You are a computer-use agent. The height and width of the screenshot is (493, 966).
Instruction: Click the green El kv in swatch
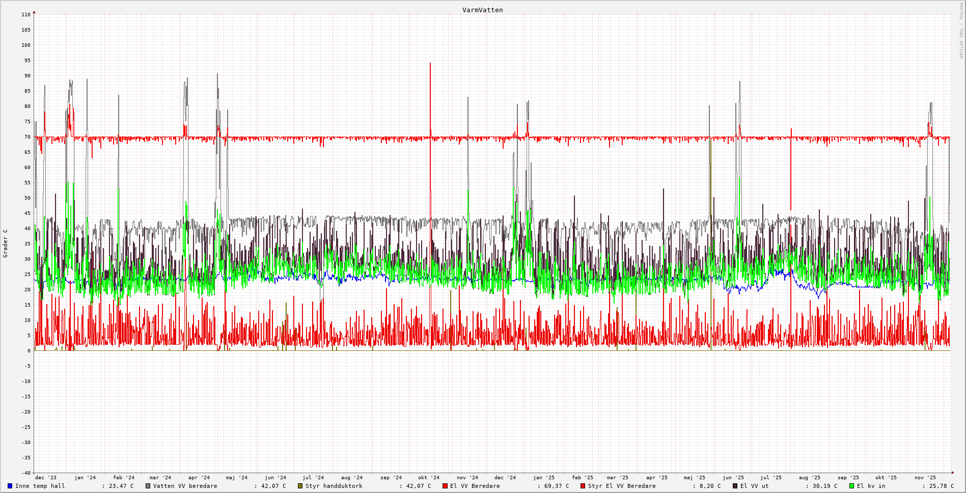852,486
